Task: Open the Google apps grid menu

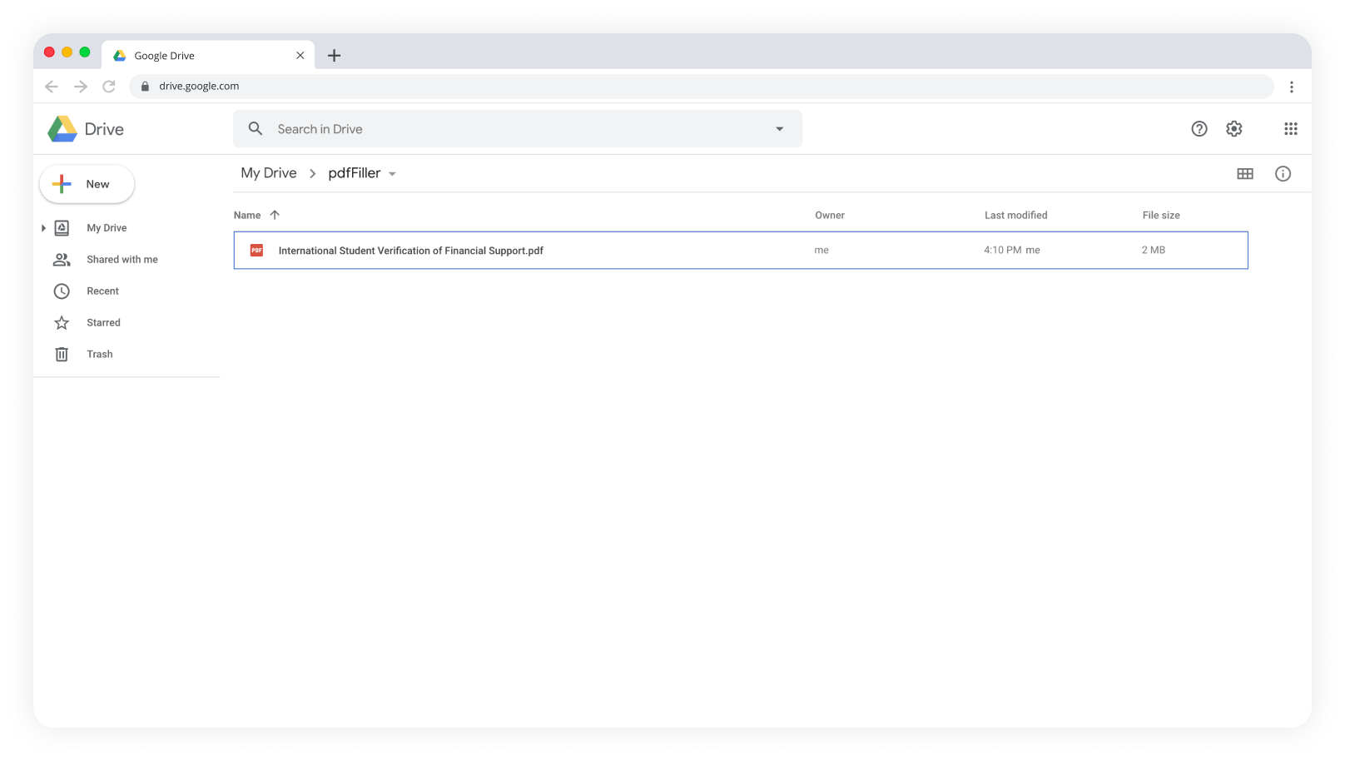Action: [x=1291, y=128]
